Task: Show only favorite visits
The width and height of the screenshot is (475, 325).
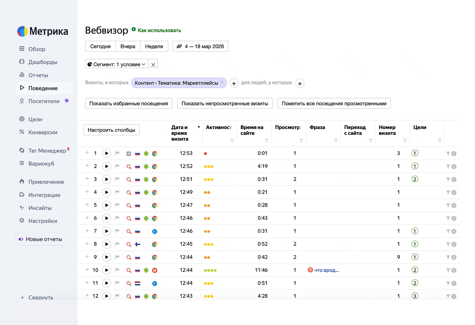Action: [129, 104]
